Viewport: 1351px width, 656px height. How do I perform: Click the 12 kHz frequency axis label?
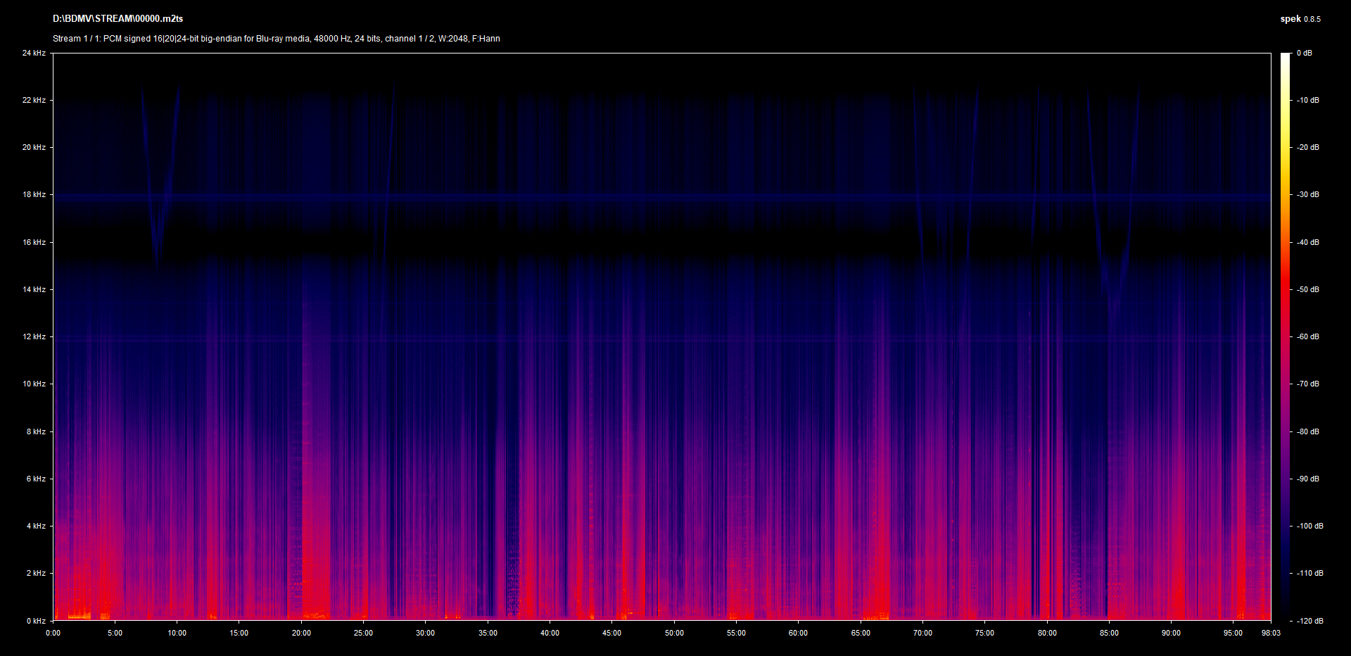point(34,336)
